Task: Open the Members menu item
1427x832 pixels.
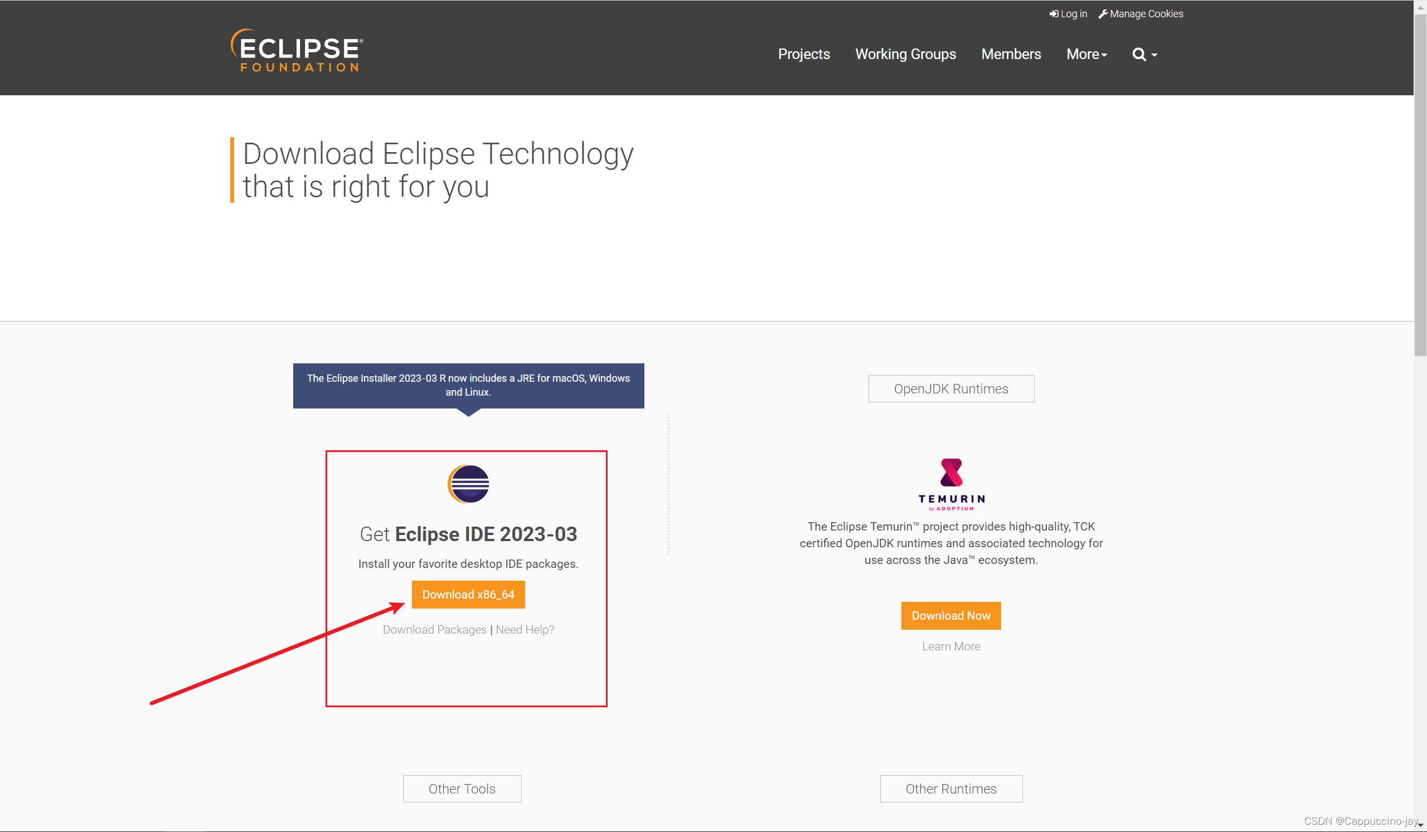Action: 1011,55
